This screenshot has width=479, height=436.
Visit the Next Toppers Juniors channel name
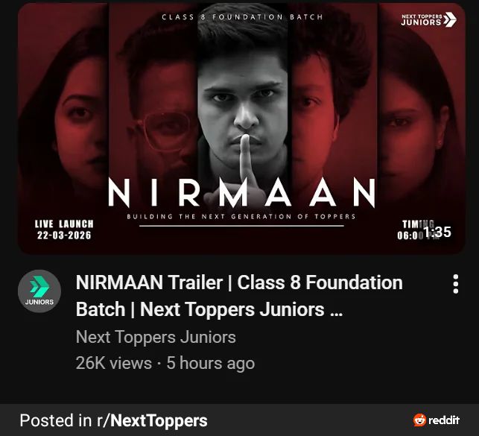point(156,337)
